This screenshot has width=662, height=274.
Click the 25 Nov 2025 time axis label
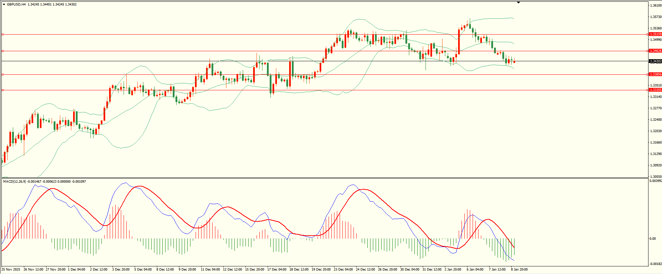coord(11,269)
